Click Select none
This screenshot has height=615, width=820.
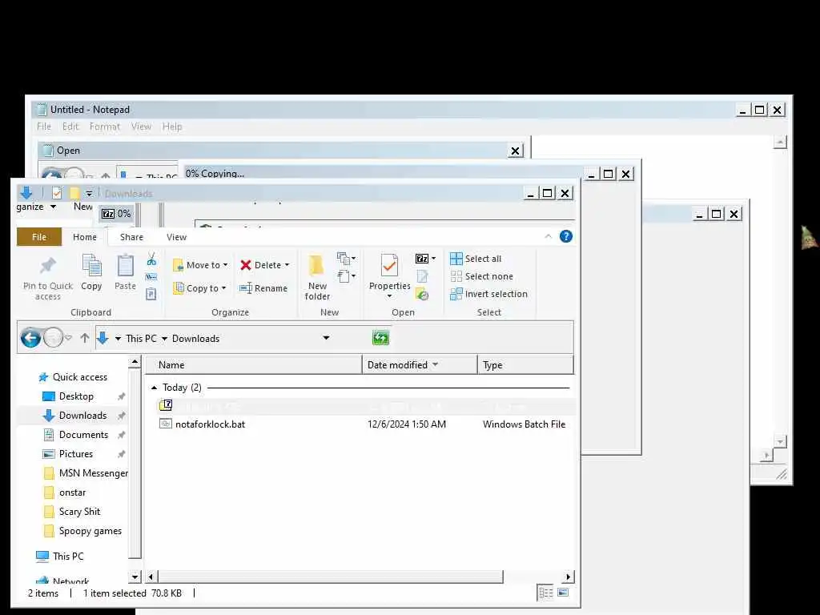pos(481,276)
